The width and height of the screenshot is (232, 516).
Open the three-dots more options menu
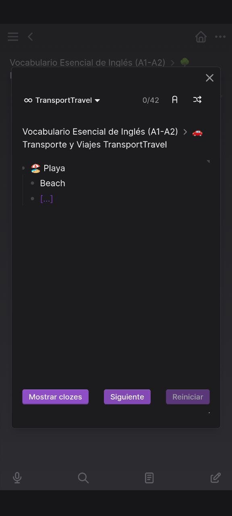[220, 37]
